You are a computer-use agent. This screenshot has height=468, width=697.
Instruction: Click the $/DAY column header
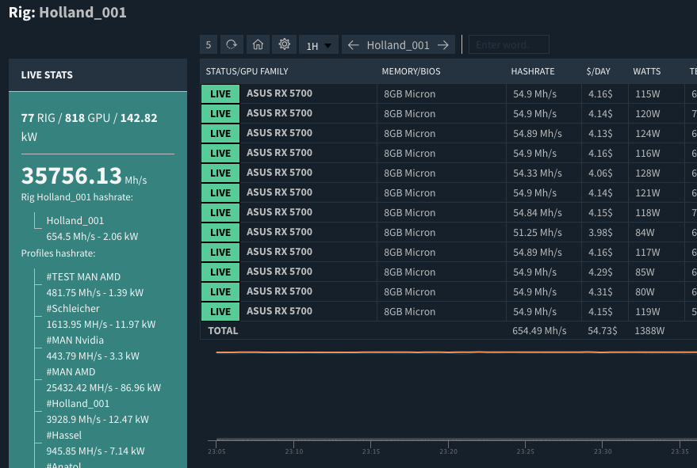pos(598,71)
